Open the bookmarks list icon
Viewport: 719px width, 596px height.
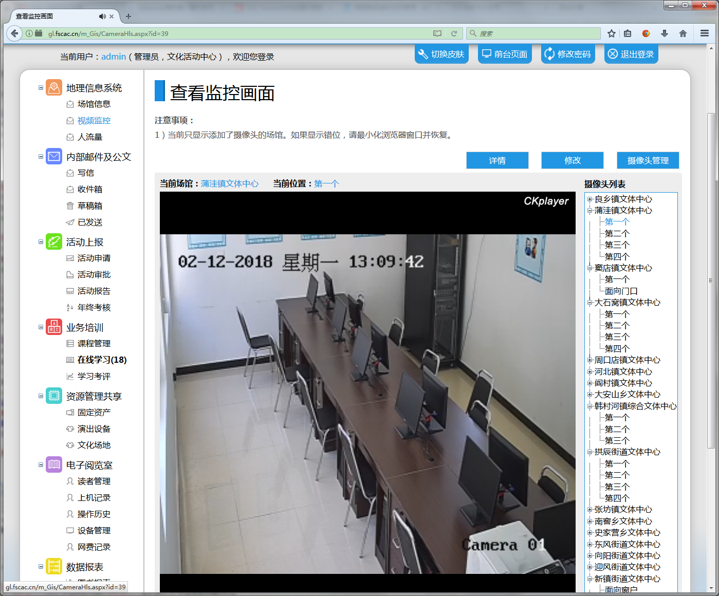coord(628,33)
